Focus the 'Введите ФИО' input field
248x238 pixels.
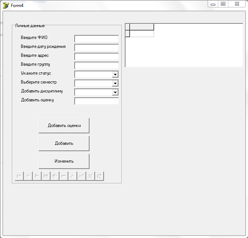pyautogui.click(x=97, y=39)
